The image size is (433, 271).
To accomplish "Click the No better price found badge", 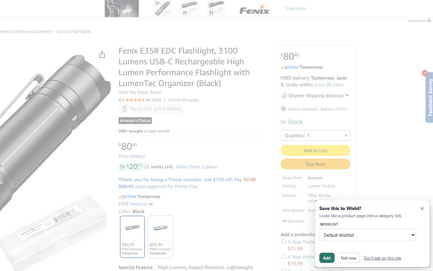I will pyautogui.click(x=151, y=109).
